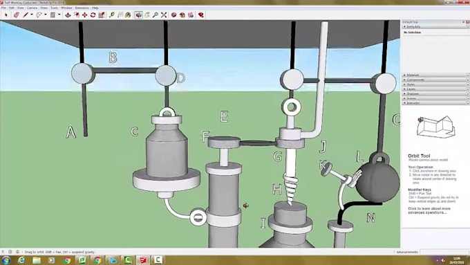470x265 pixels.
Task: Select the Eraser tool
Action: point(16,15)
